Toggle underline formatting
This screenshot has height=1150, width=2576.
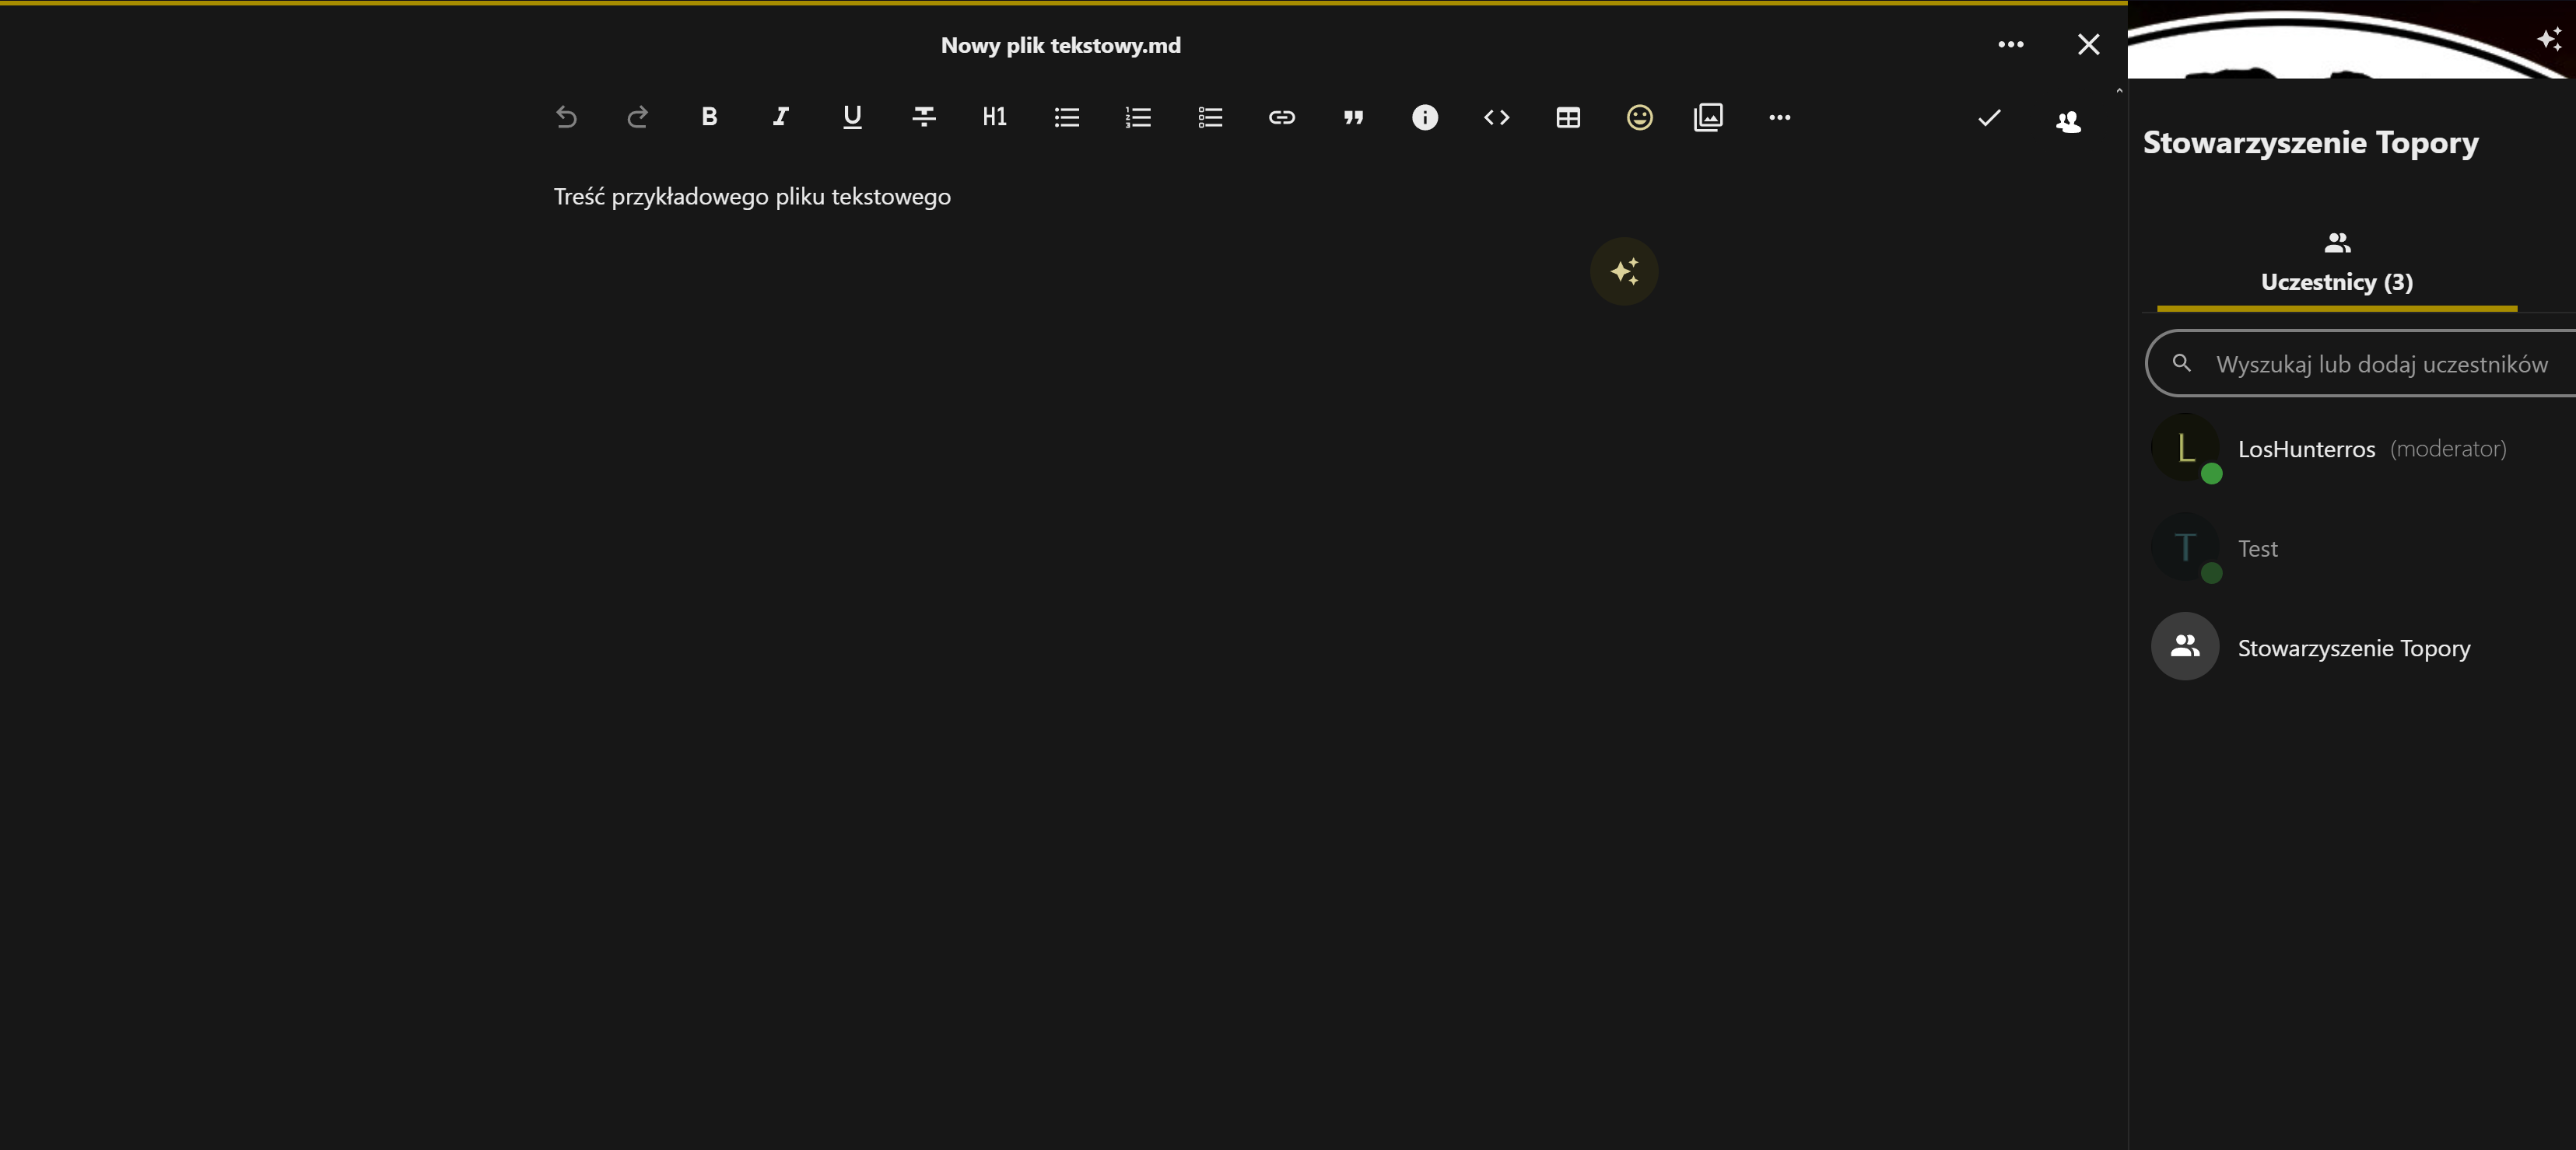852,118
